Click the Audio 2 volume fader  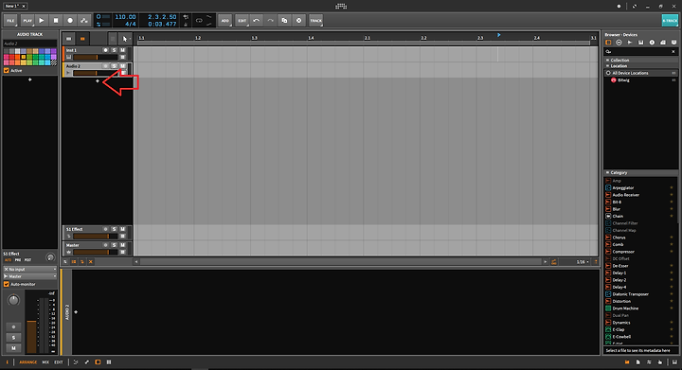point(95,73)
